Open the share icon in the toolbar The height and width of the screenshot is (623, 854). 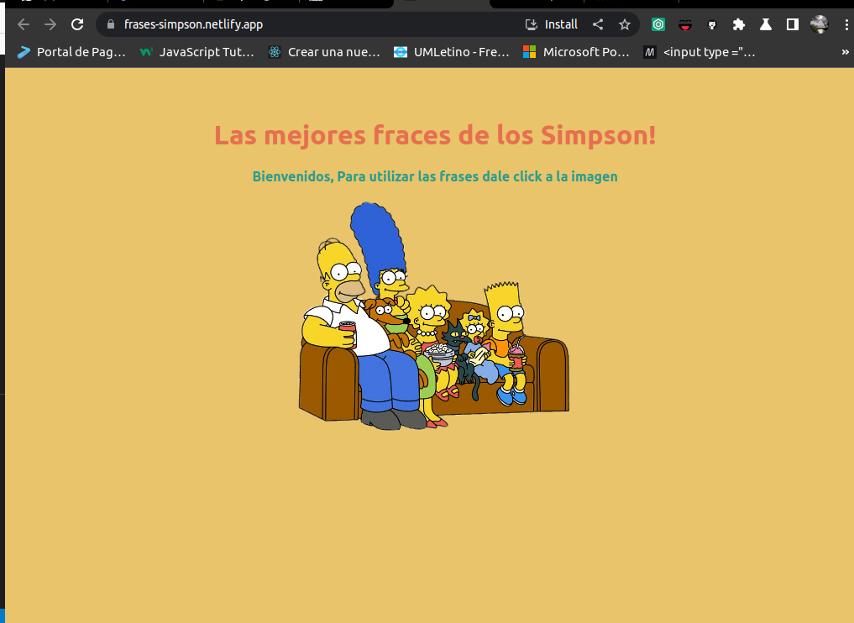click(x=598, y=24)
